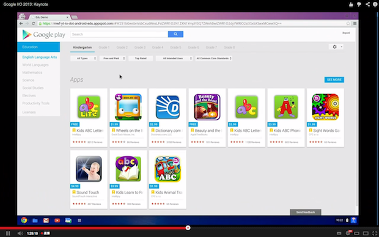Click the user avatar in system tray
Viewport: 379px width, 237px height.
(x=353, y=220)
